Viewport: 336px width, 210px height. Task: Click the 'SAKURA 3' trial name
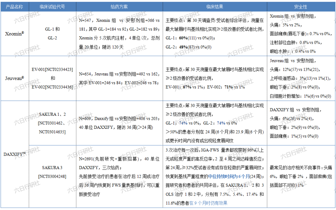[52, 168]
